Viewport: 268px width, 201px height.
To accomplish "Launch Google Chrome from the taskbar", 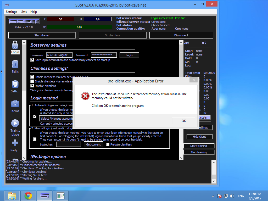I will click(x=28, y=196).
